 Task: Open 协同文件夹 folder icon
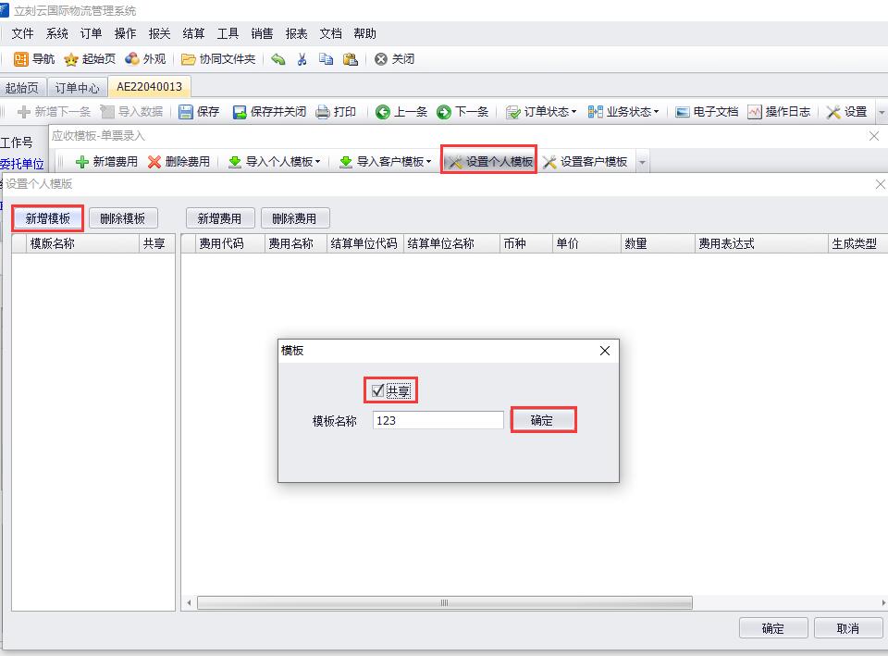click(189, 59)
